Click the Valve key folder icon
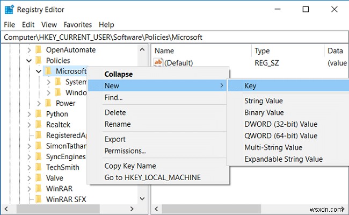This screenshot has height=215, width=349. [x=38, y=178]
